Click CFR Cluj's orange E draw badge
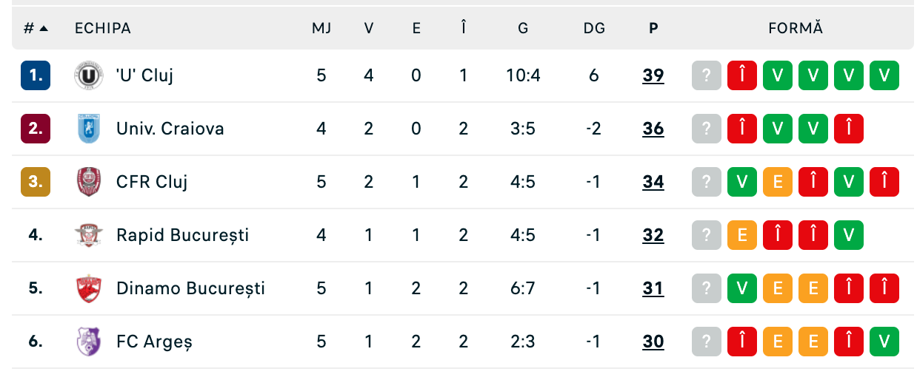Viewport: 917px width, 380px height. [778, 182]
